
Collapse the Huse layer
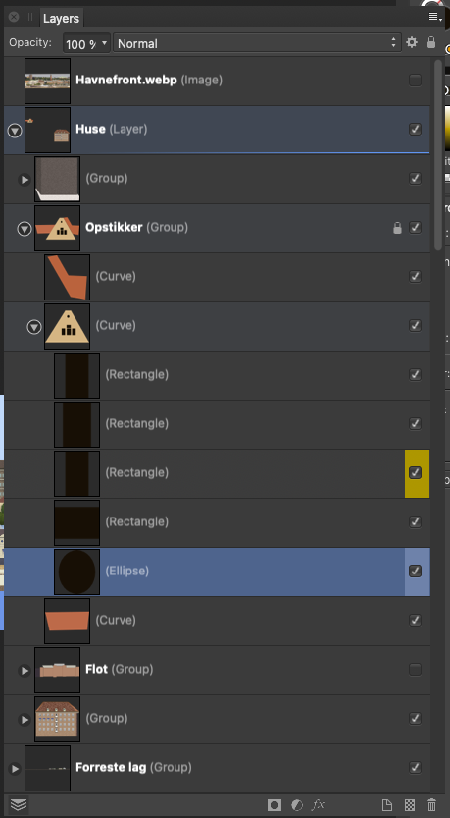15,130
